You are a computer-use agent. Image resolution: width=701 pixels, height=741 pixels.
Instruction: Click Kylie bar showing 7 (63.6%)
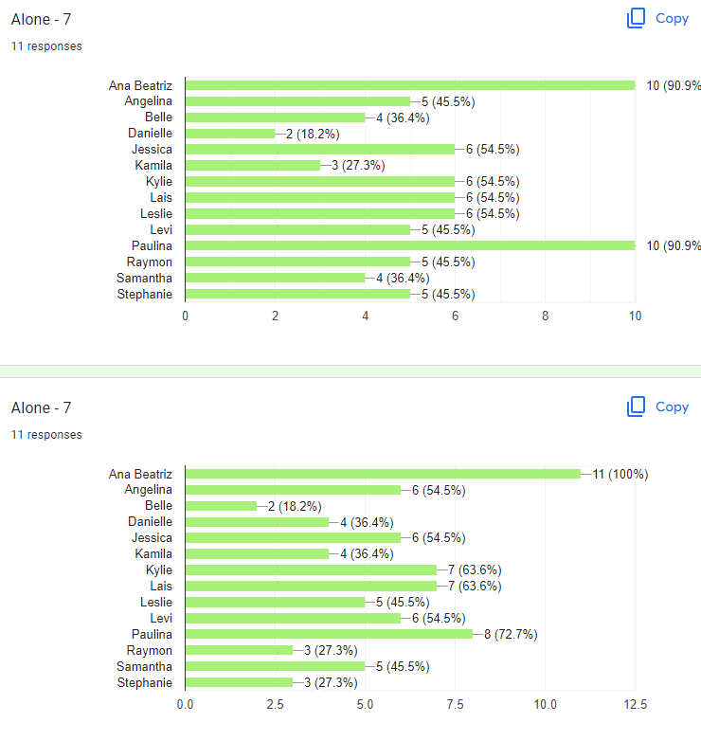312,569
